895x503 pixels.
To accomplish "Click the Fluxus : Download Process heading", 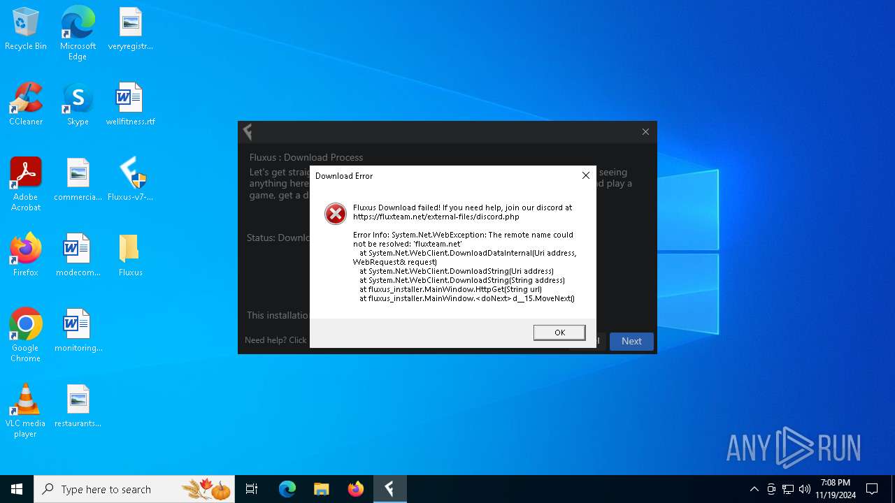I will 306,157.
